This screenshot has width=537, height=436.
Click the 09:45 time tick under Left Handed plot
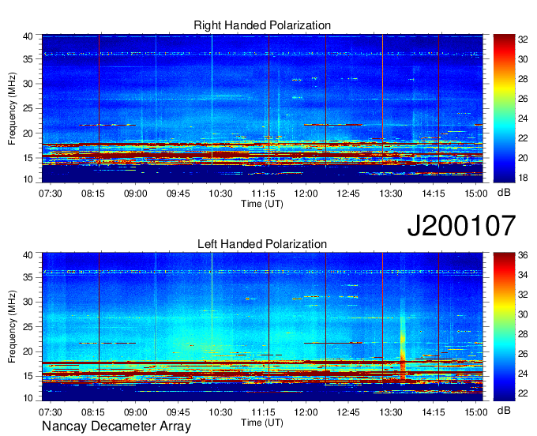click(178, 412)
